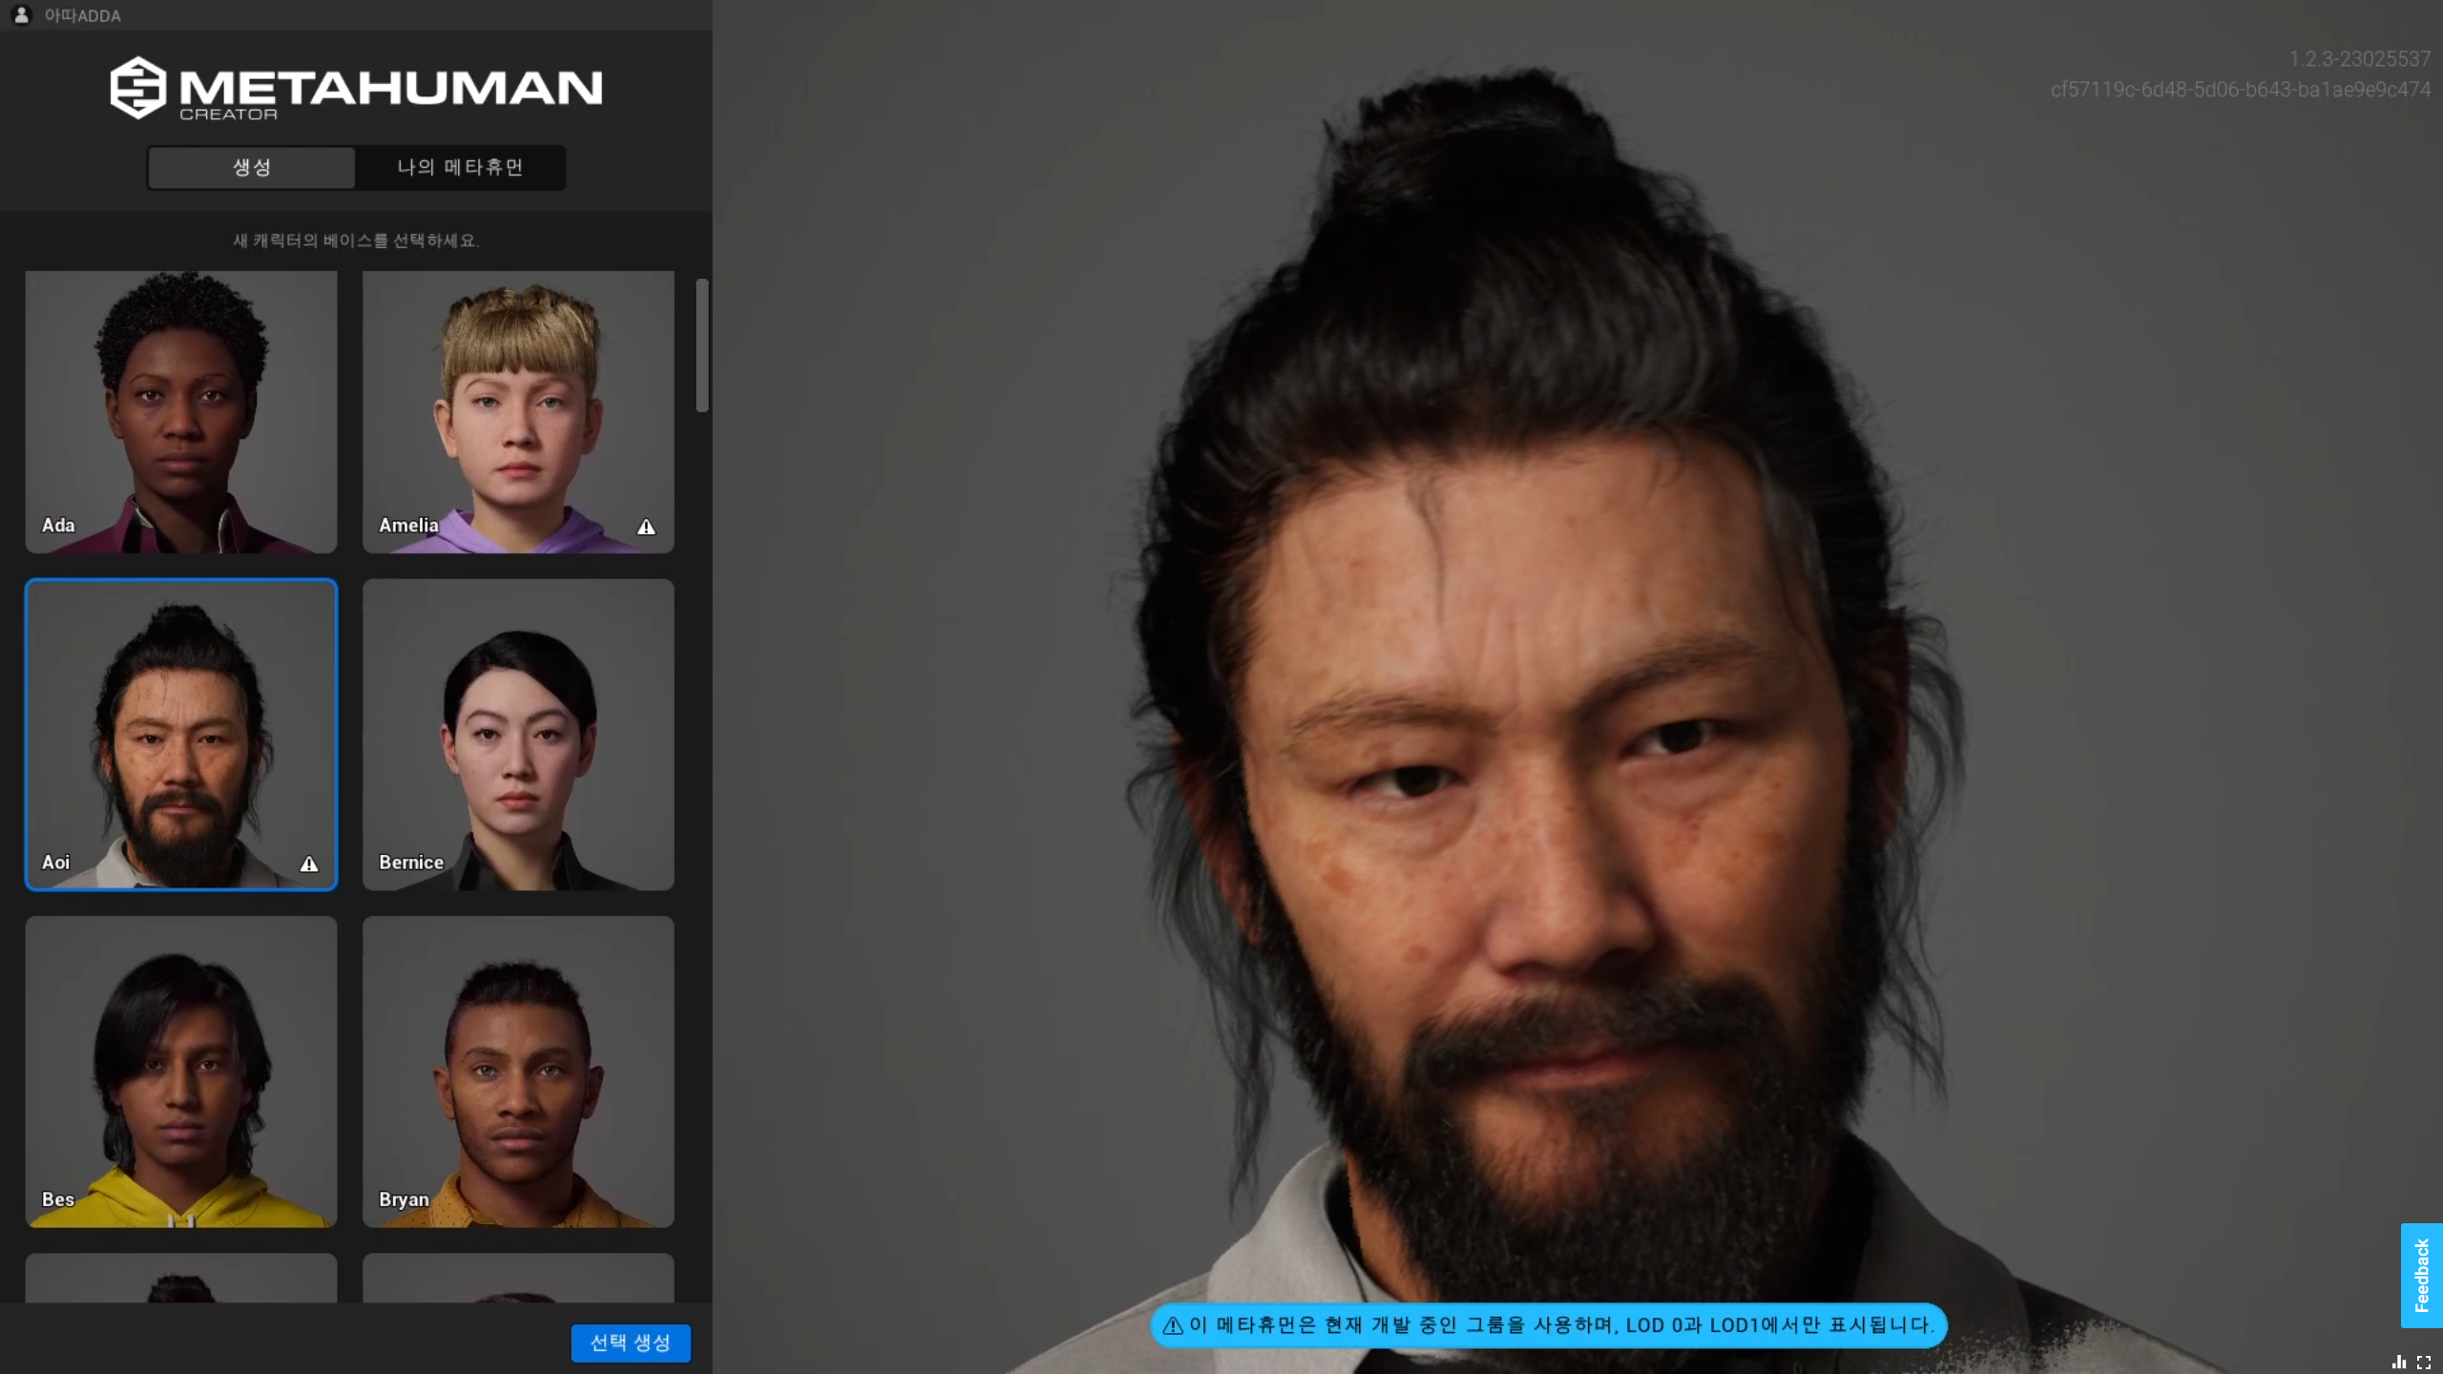Select the Bes preset thumbnail
Screen dimensions: 2443x1374
pyautogui.click(x=181, y=1072)
